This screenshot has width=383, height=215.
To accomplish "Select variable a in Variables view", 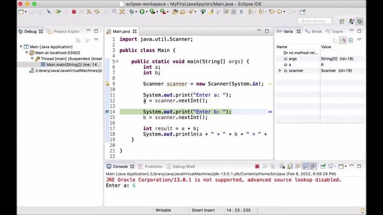I will coord(320,64).
